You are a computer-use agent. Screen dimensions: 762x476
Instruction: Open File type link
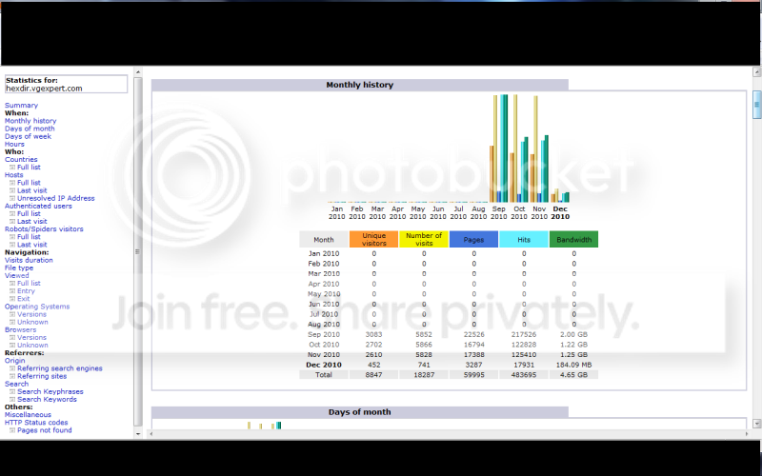[19, 268]
